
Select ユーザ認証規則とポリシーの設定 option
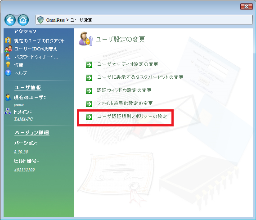tap(132, 117)
